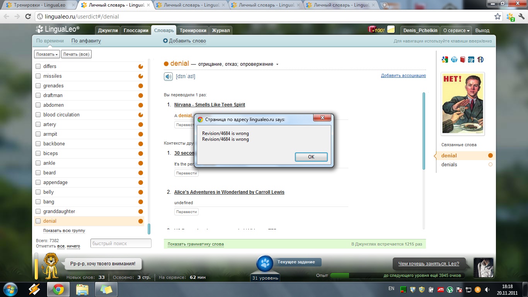Screen dimensions: 528x297
Task: Go to the Тренировки tab
Action: 193,30
